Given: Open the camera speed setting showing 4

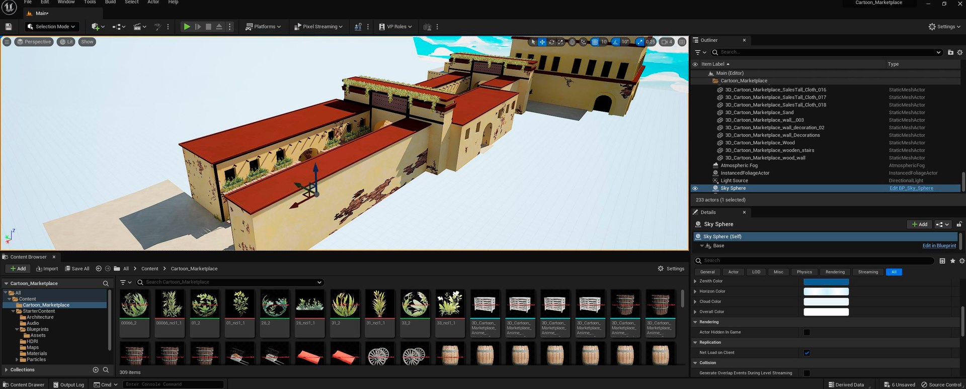Looking at the screenshot, I should point(667,42).
